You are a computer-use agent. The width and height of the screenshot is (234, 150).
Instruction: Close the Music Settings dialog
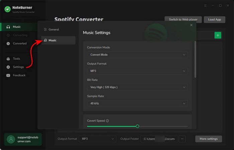(191, 25)
